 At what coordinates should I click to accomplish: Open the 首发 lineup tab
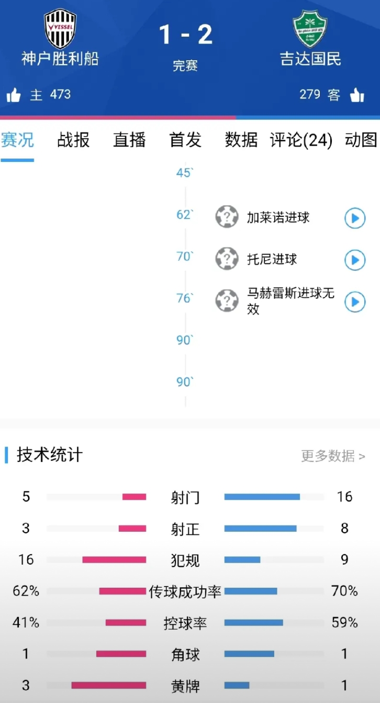point(184,140)
